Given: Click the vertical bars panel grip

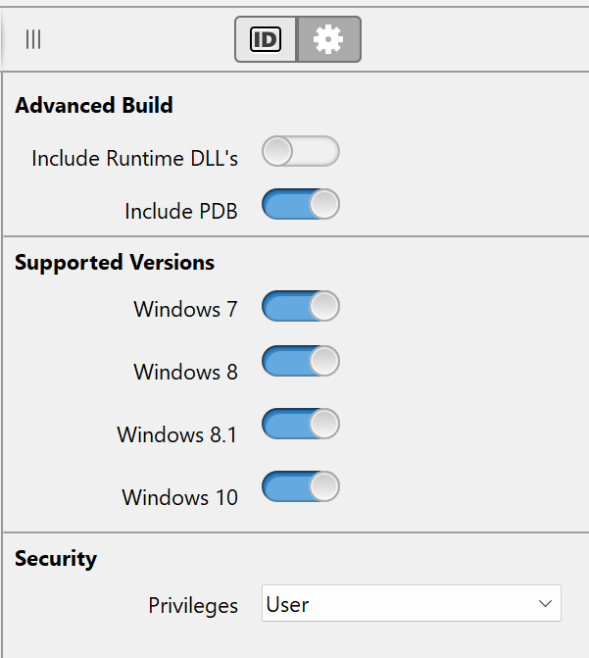Looking at the screenshot, I should 33,39.
